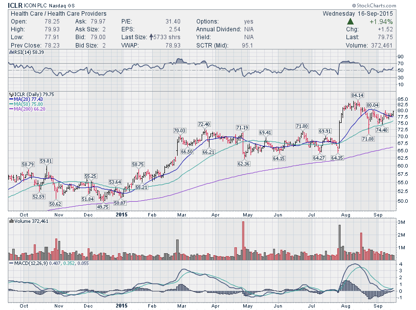
Task: Click the +1.94% percent change value
Action: [x=381, y=22]
